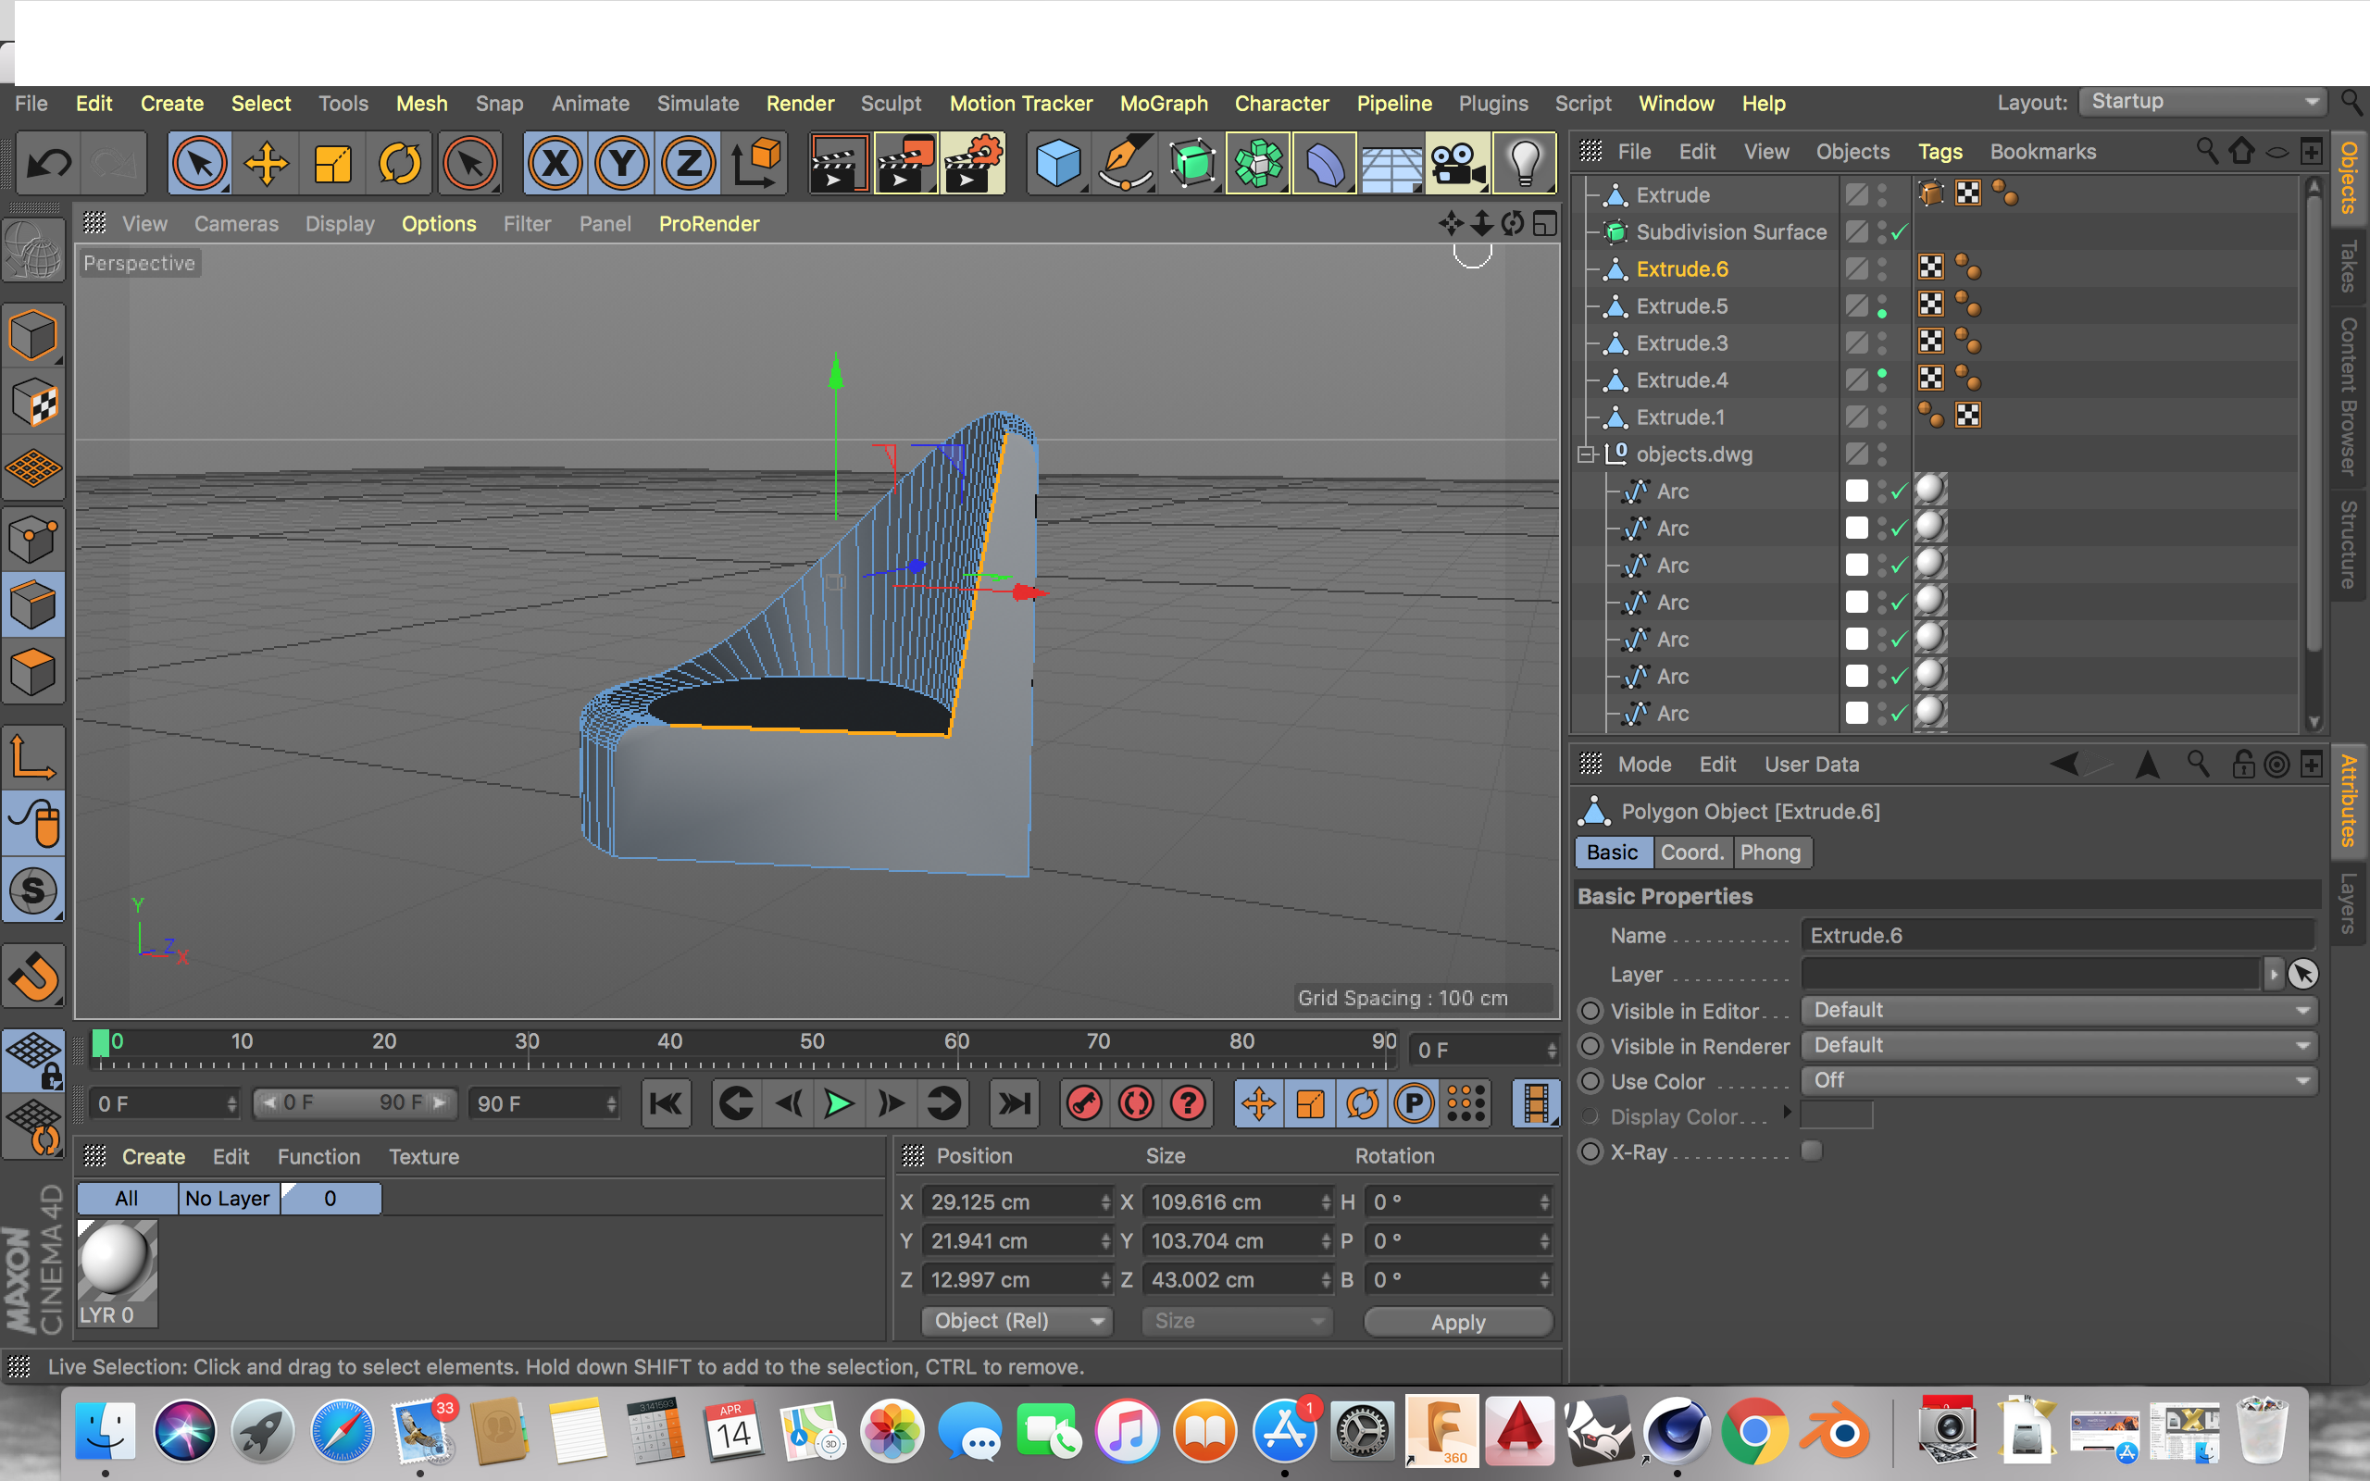Click the Light bulb icon

click(1524, 164)
